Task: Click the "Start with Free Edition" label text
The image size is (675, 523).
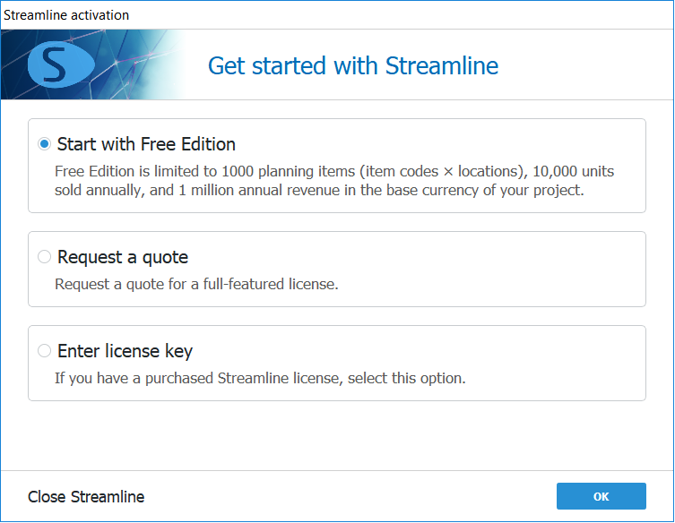Action: point(146,144)
